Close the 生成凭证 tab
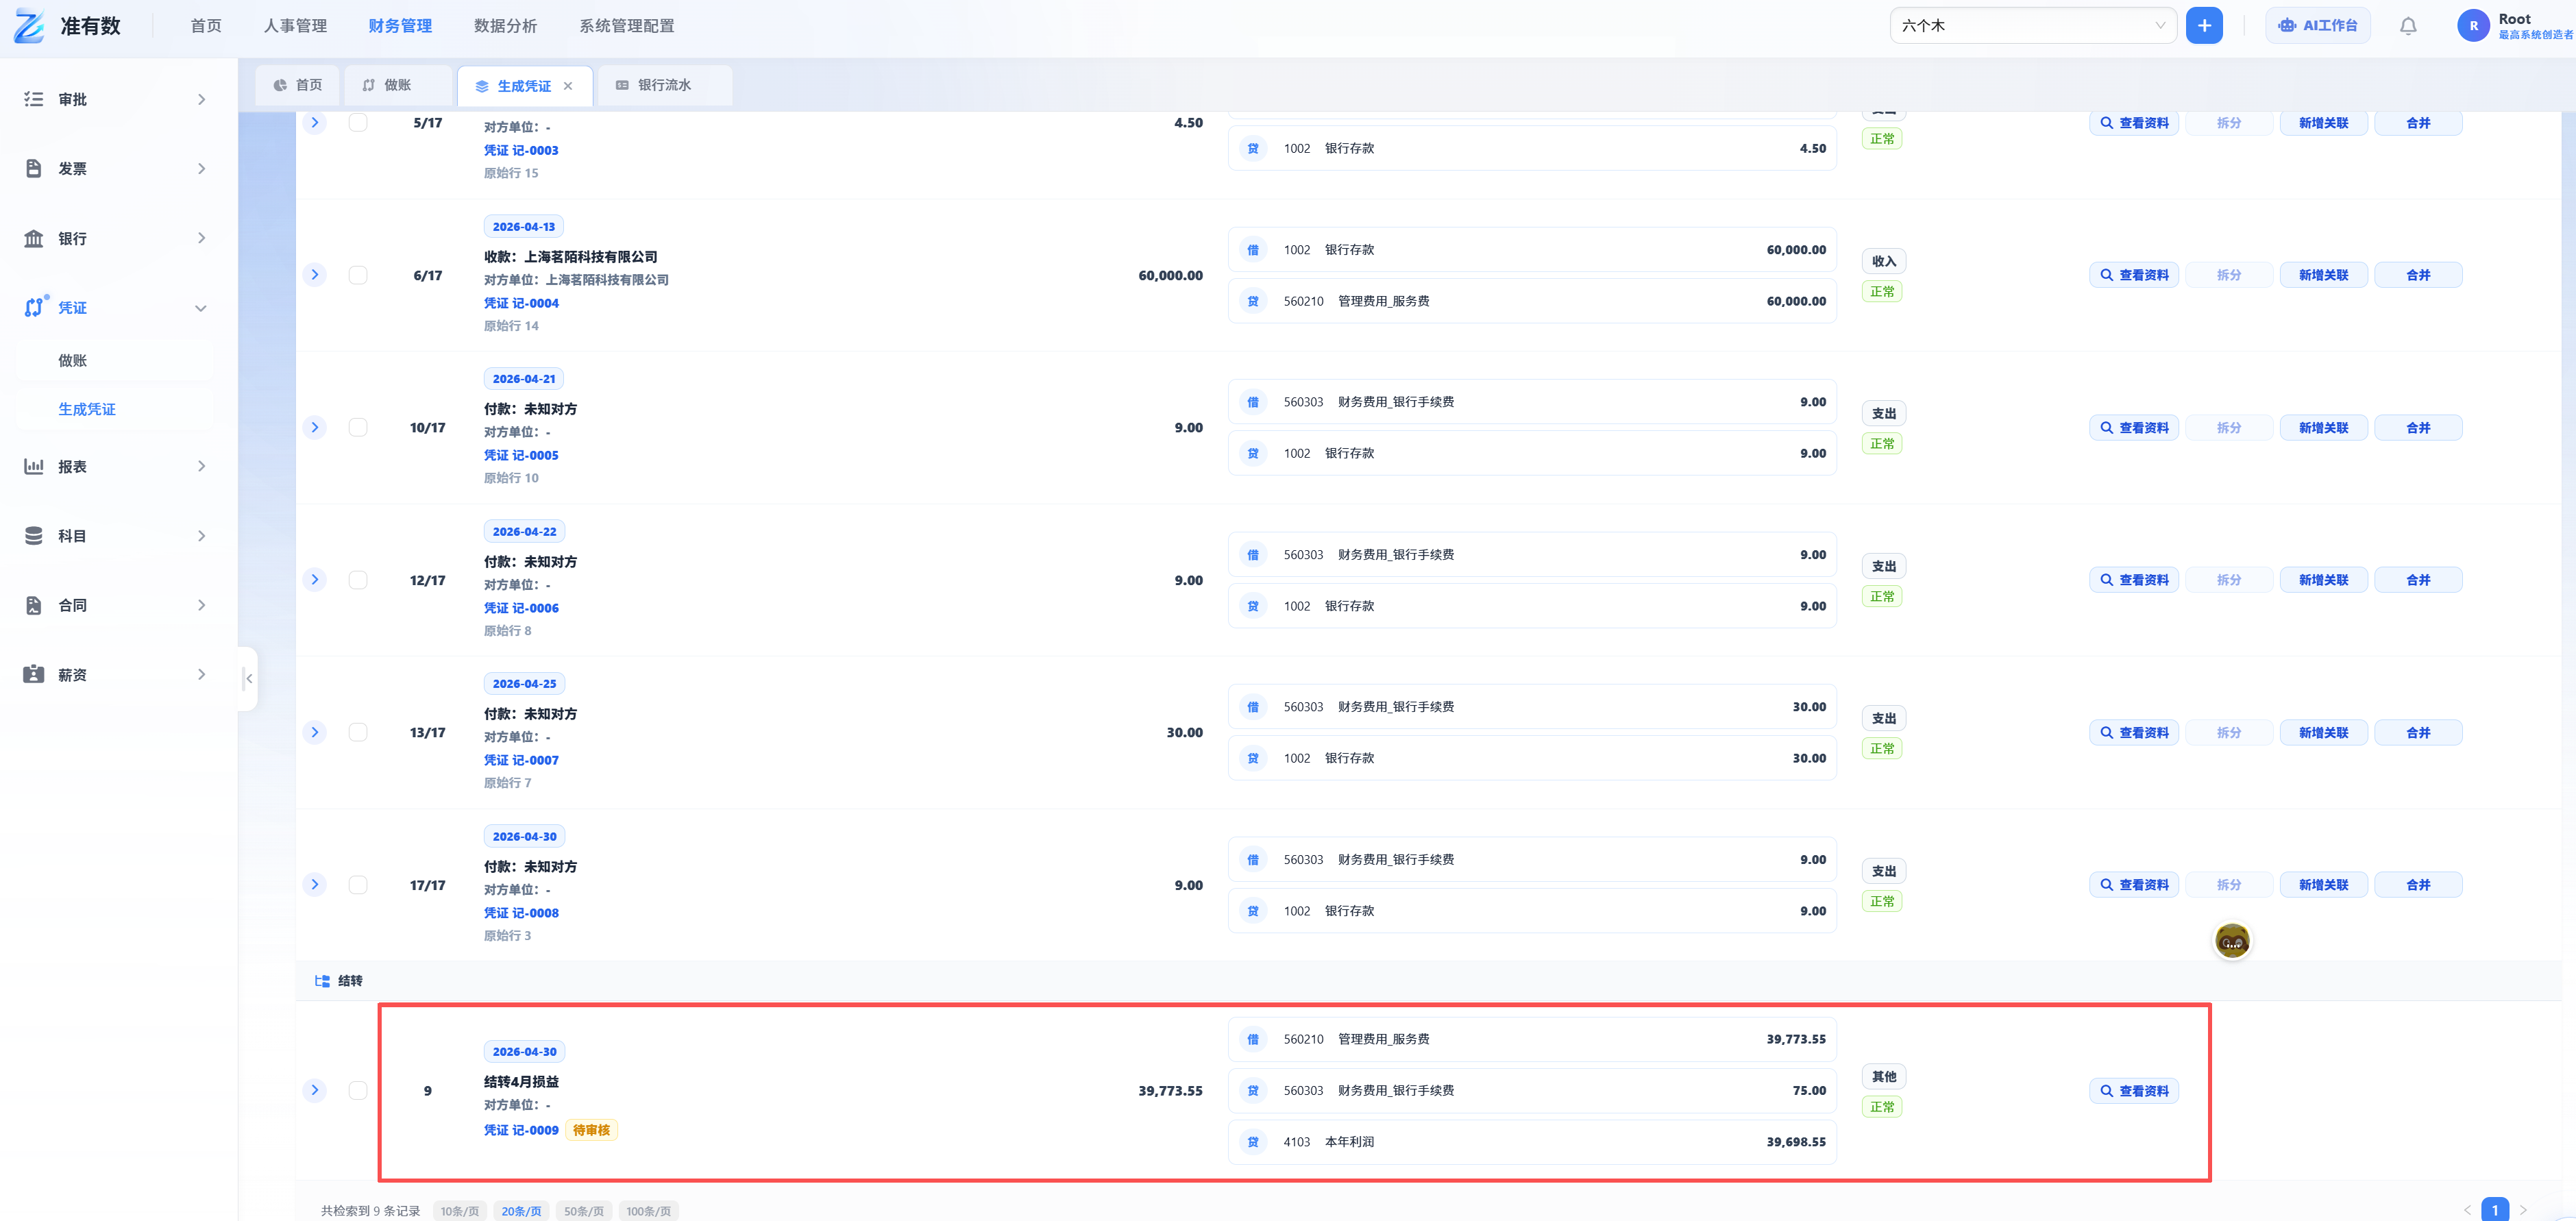 (x=568, y=86)
